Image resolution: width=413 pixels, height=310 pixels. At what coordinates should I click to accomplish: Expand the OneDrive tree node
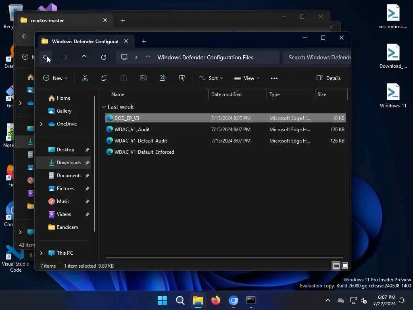tap(42, 124)
